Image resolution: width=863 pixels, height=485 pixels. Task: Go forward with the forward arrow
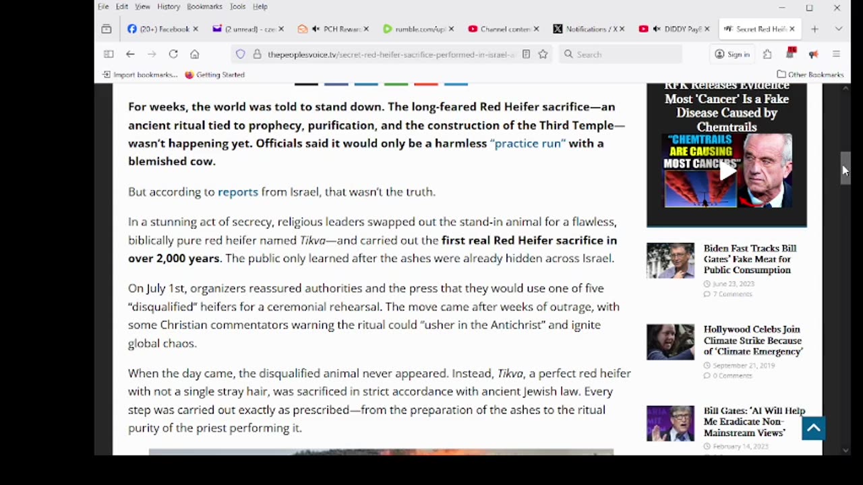152,54
